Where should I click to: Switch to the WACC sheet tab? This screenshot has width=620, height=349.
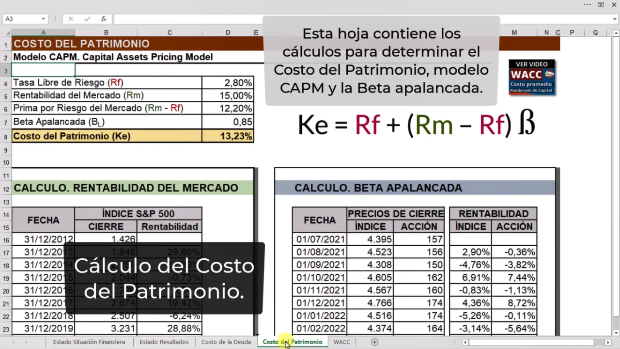[x=341, y=342]
